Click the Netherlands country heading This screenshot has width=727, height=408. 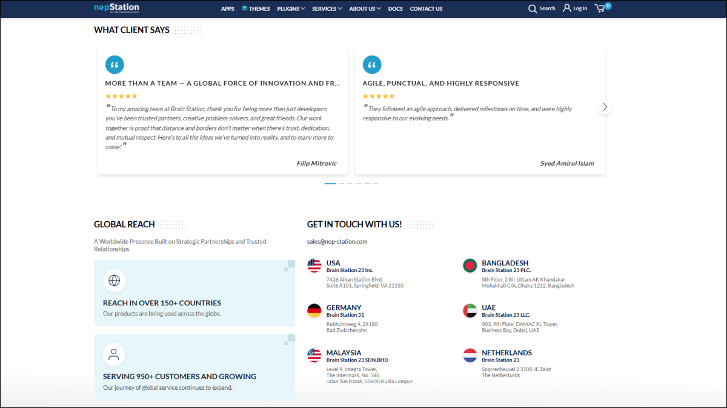tap(507, 352)
